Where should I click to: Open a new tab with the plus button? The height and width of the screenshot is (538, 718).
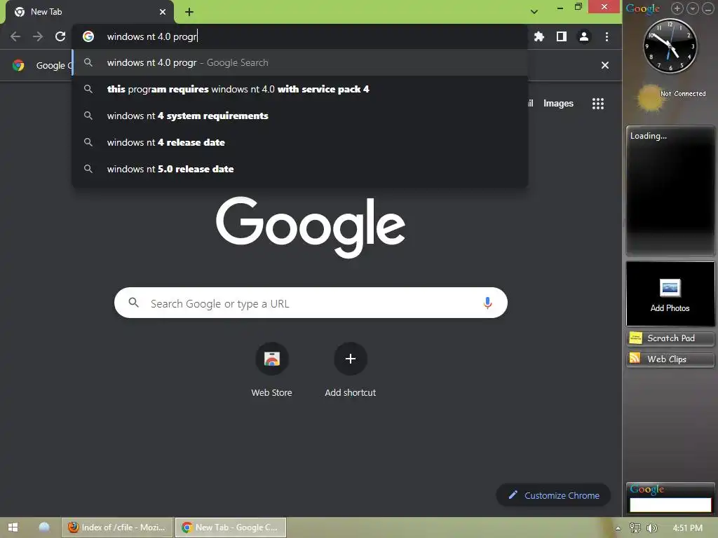[189, 12]
